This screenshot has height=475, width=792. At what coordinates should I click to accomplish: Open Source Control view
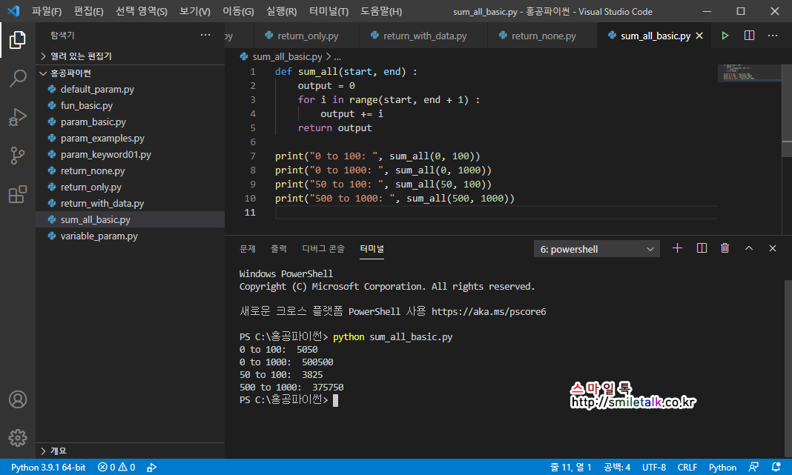pos(18,156)
